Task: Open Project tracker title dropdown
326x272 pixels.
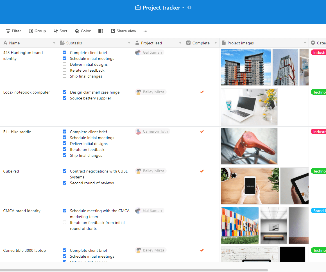Action: pyautogui.click(x=183, y=8)
